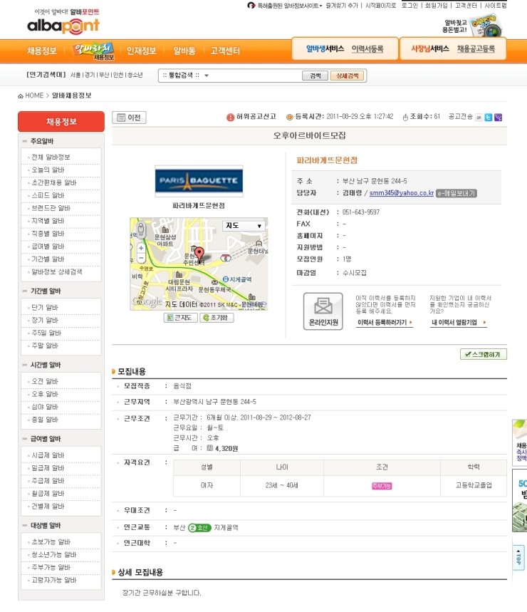Open 초간편채용 알바 in sidebar

54,182
